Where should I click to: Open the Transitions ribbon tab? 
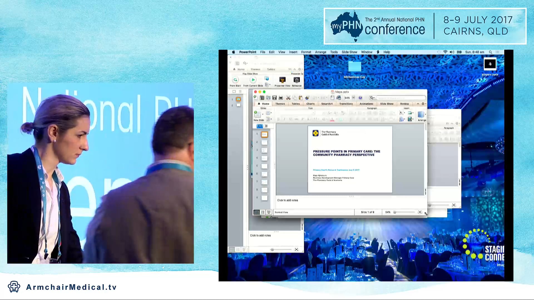click(x=346, y=104)
